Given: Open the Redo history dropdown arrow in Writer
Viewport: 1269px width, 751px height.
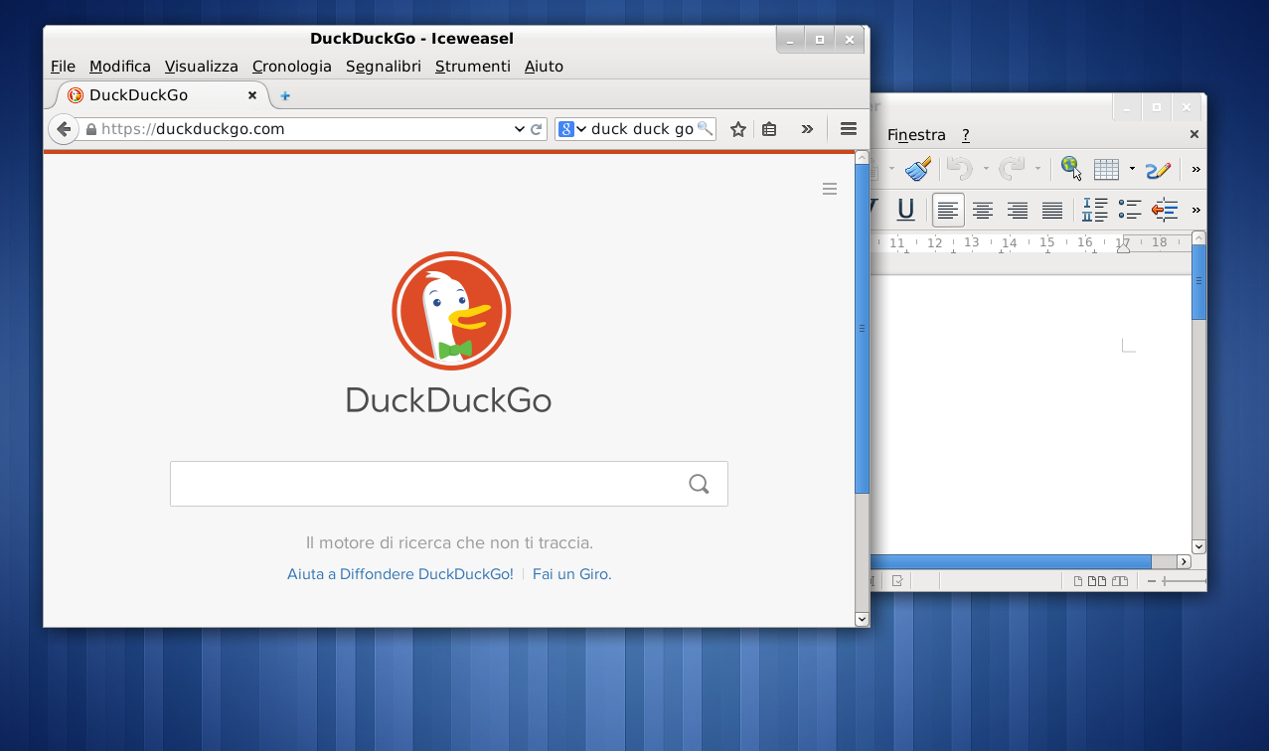Looking at the screenshot, I should pyautogui.click(x=1037, y=169).
